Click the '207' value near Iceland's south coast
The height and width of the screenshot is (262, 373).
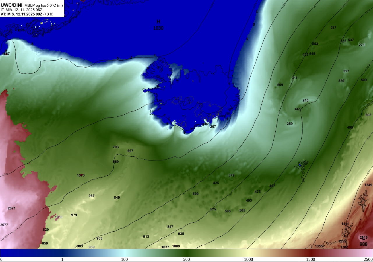click(x=213, y=127)
